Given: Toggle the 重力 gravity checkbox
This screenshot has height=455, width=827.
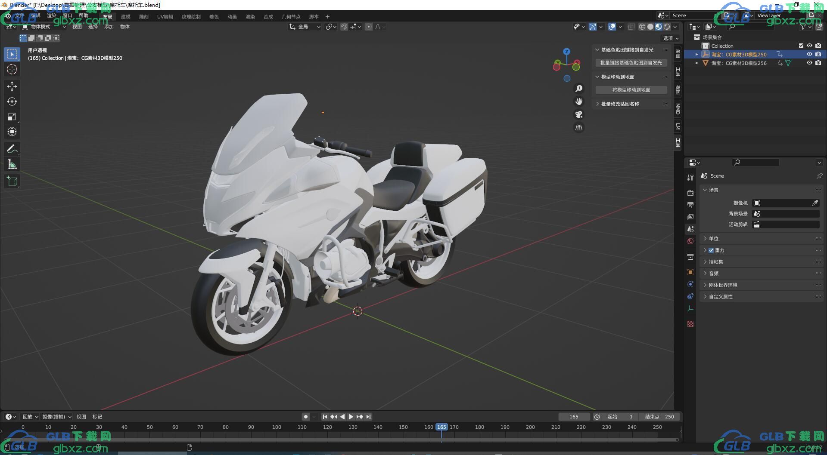Looking at the screenshot, I should (x=711, y=250).
